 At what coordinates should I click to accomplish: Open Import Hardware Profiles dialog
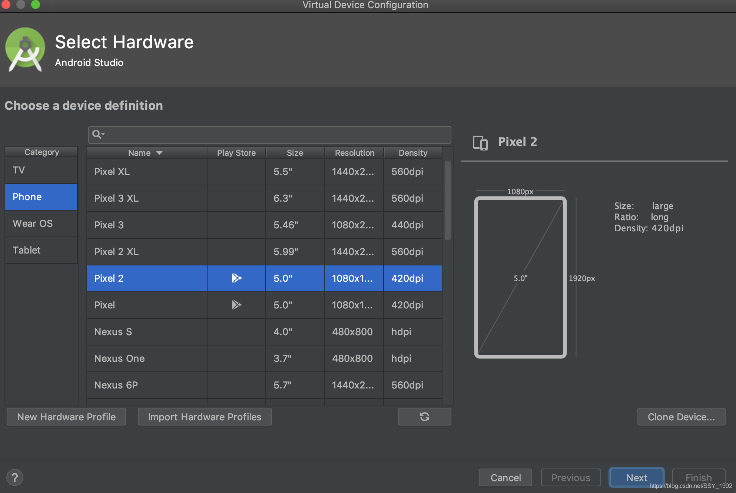click(205, 417)
